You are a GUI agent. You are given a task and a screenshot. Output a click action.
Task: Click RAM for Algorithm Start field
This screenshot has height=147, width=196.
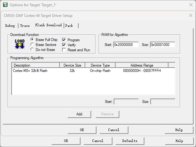[126, 45]
